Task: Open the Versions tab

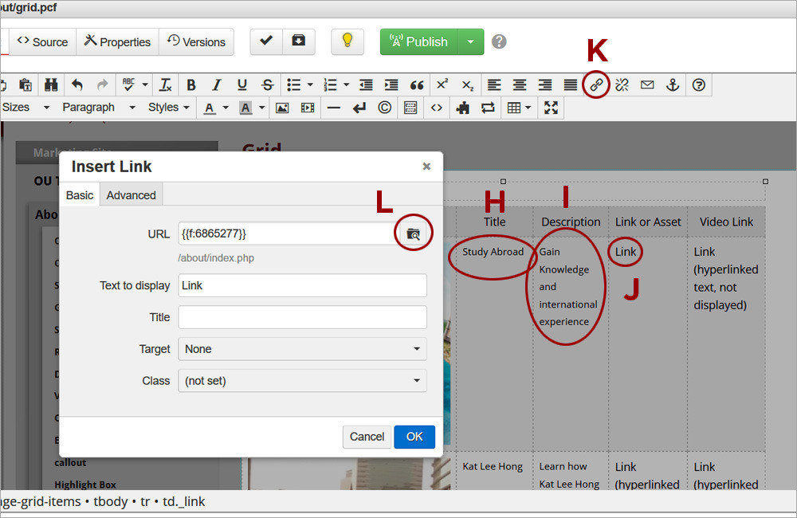Action: (x=196, y=41)
